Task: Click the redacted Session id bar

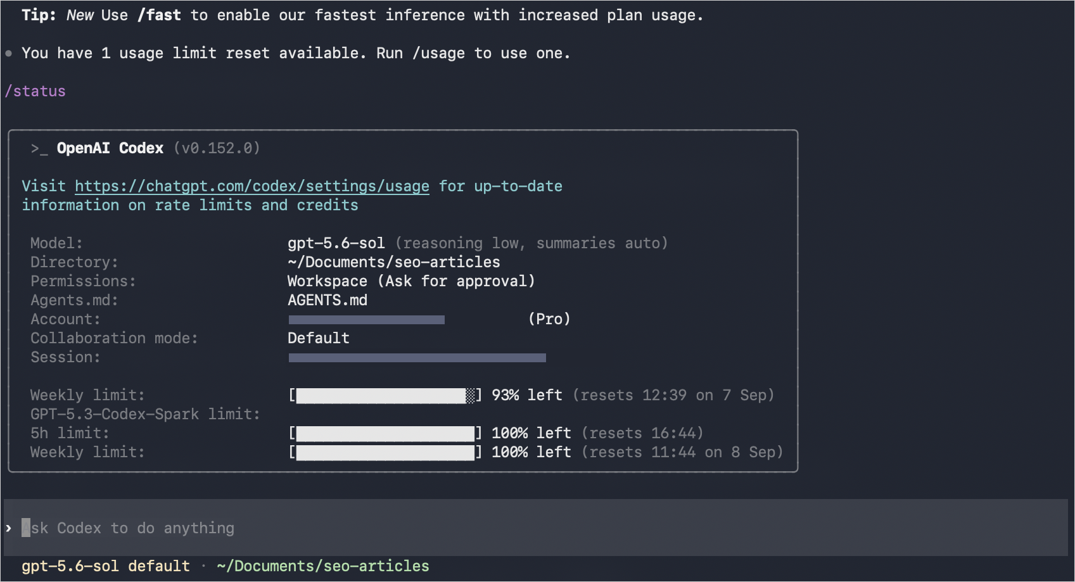Action: coord(417,358)
